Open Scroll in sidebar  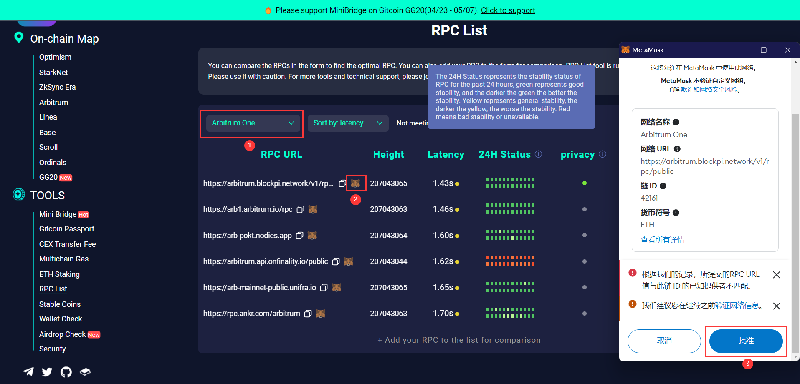(x=48, y=147)
